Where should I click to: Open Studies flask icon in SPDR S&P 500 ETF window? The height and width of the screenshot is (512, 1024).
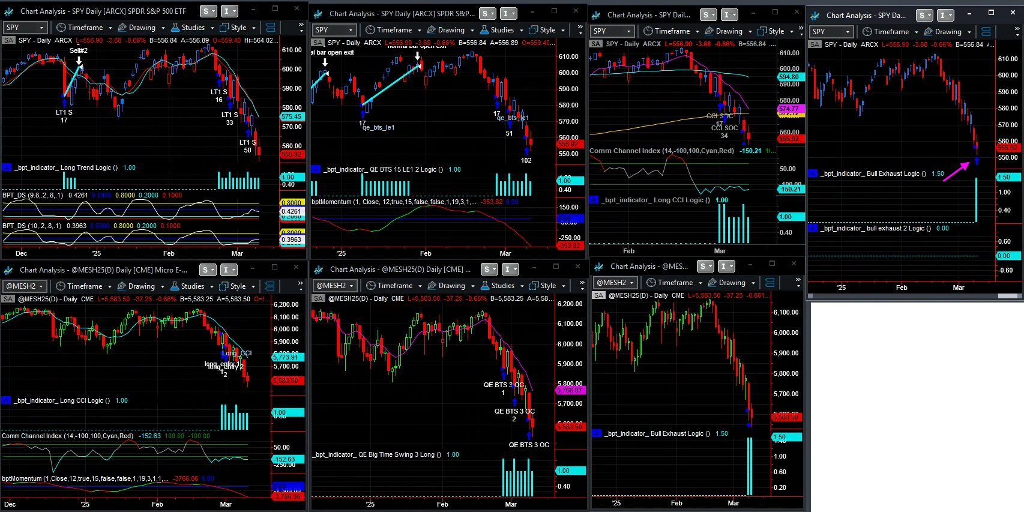pyautogui.click(x=175, y=28)
